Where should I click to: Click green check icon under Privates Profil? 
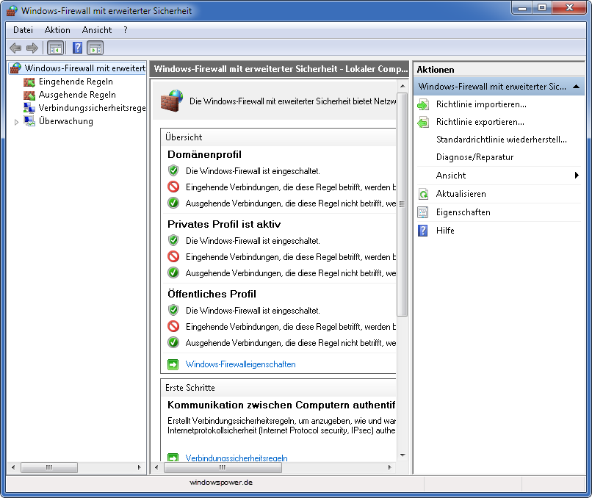point(173,273)
